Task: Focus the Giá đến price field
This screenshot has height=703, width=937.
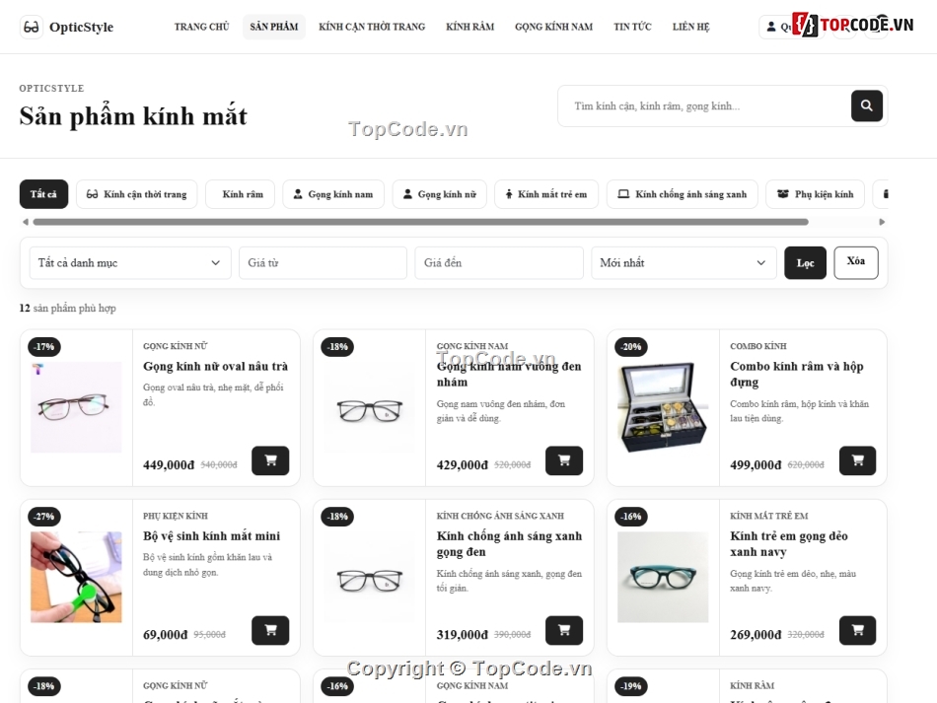Action: (499, 263)
